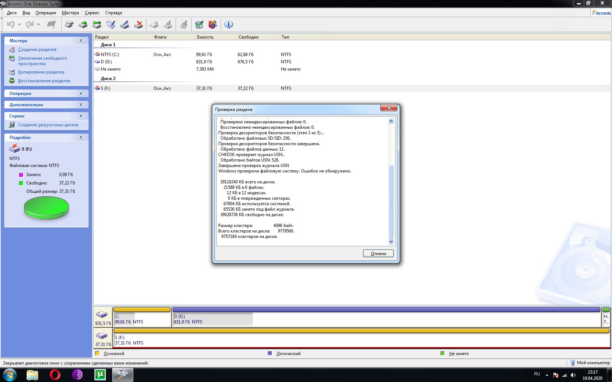Open uTorrent from the taskbar

coord(100,375)
